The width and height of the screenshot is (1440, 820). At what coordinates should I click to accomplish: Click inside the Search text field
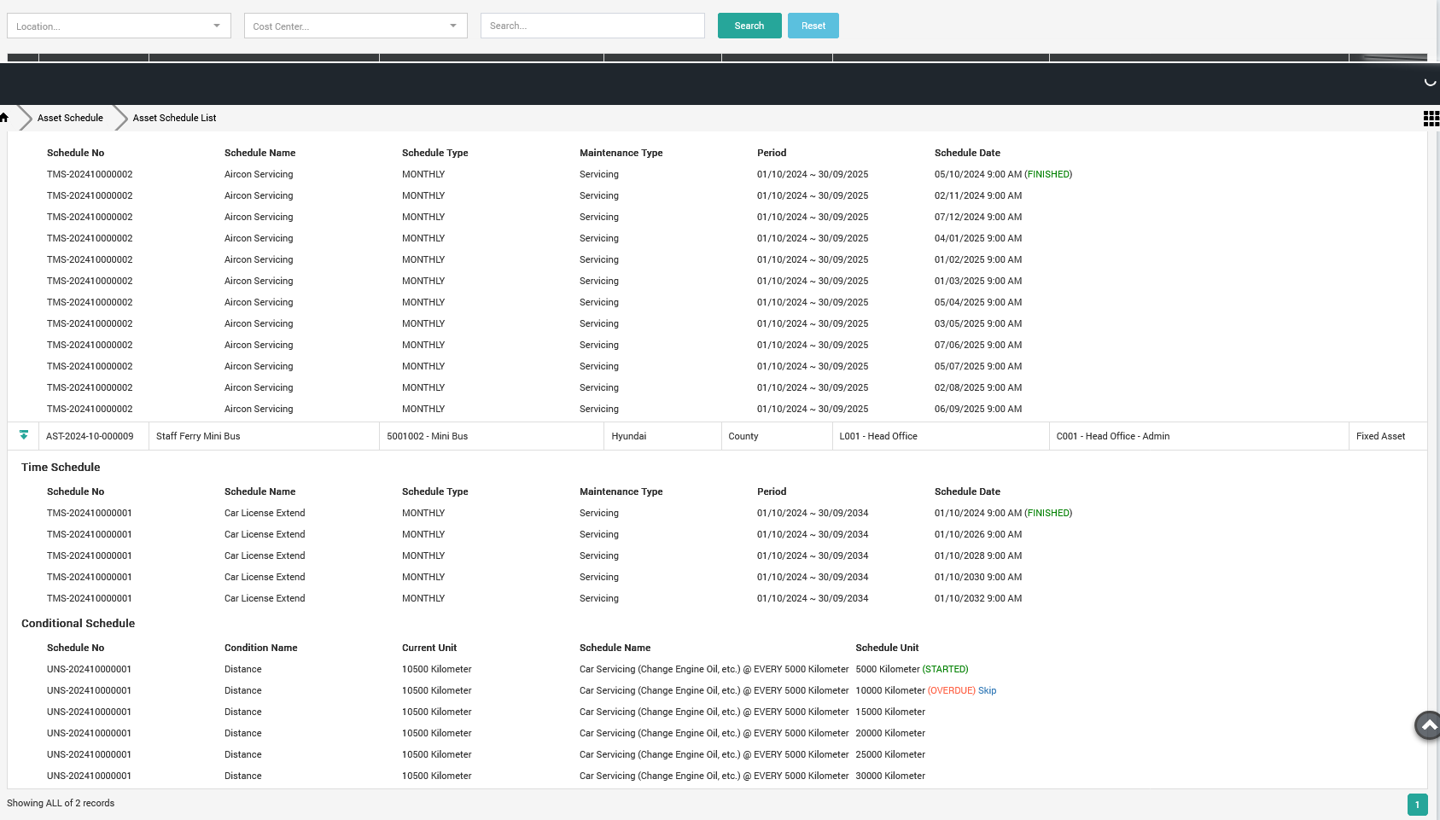(592, 26)
